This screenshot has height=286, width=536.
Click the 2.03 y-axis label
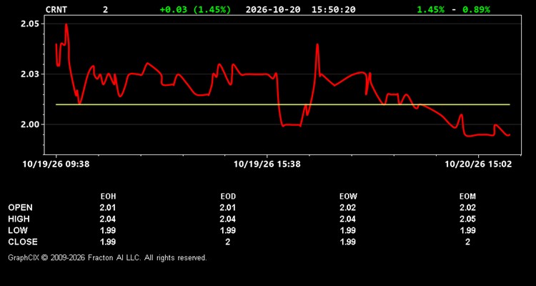(x=30, y=74)
